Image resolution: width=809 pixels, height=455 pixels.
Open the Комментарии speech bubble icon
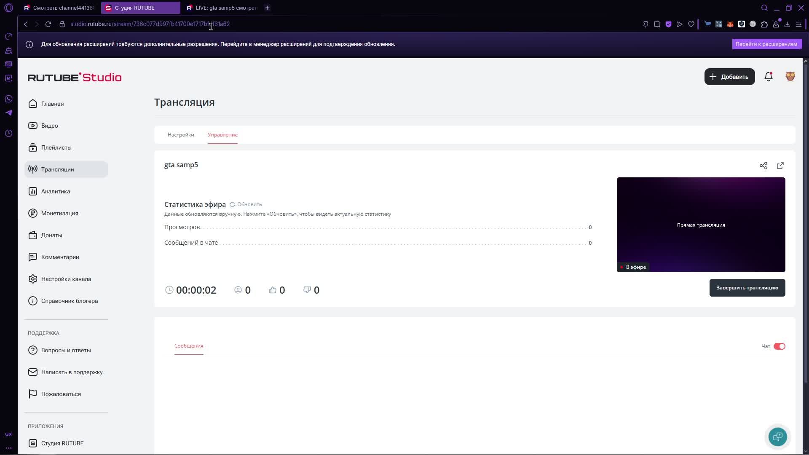tap(33, 257)
